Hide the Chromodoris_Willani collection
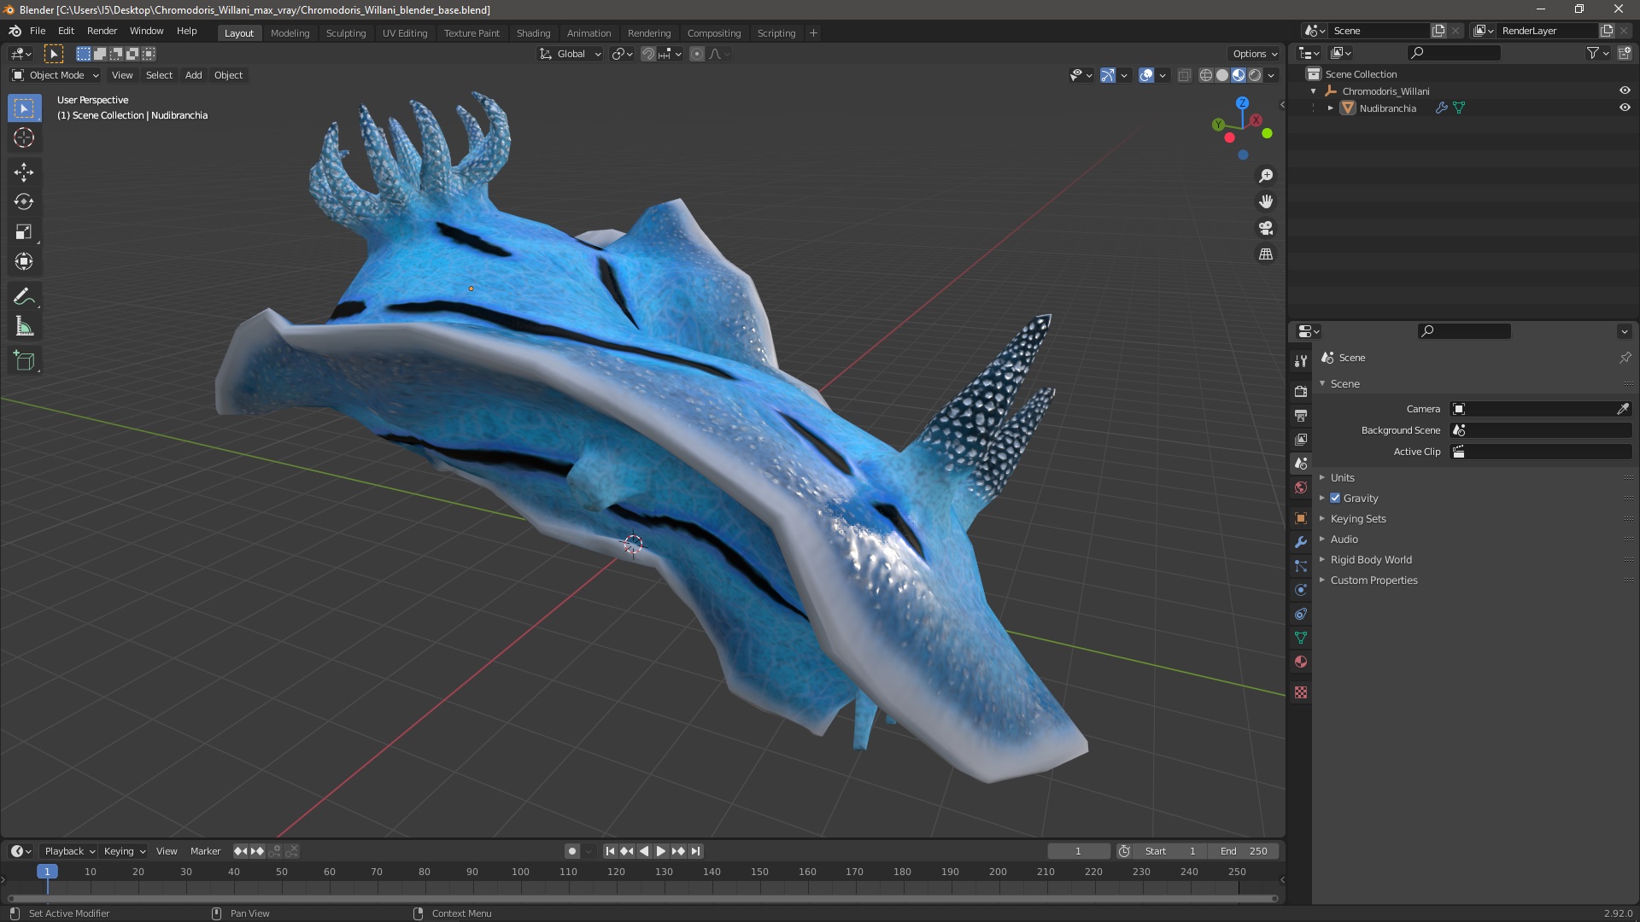1640x922 pixels. click(1625, 90)
